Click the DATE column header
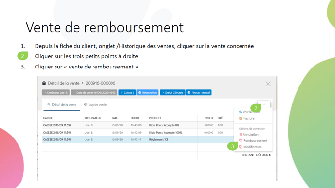Image resolution: width=335 pixels, height=188 pixels. pos(114,118)
